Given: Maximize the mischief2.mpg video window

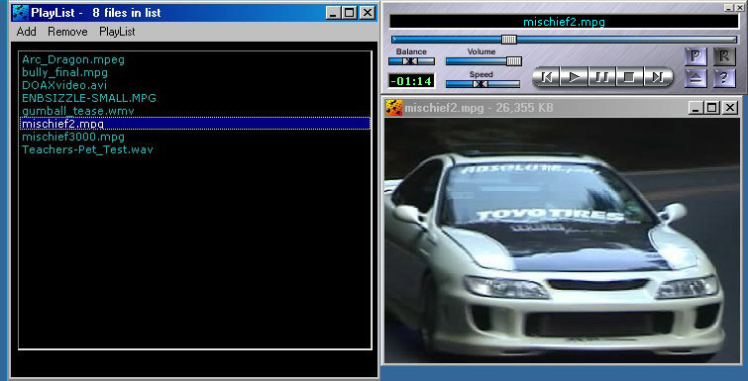Looking at the screenshot, I should pos(711,108).
